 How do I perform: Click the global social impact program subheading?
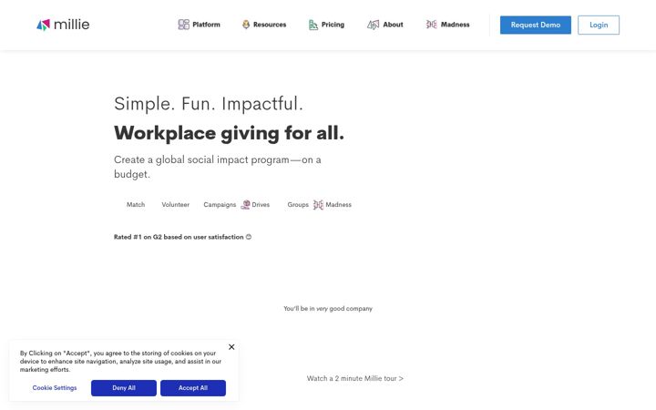pyautogui.click(x=218, y=167)
